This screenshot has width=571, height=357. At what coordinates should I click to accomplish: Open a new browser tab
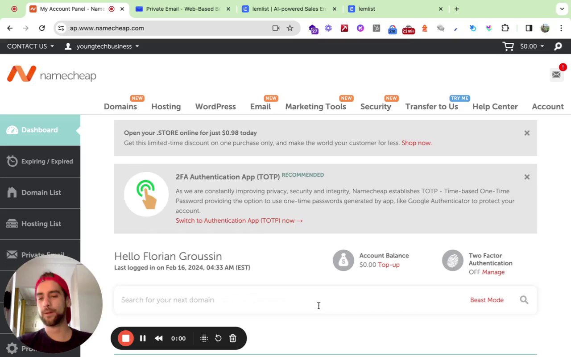tap(456, 9)
